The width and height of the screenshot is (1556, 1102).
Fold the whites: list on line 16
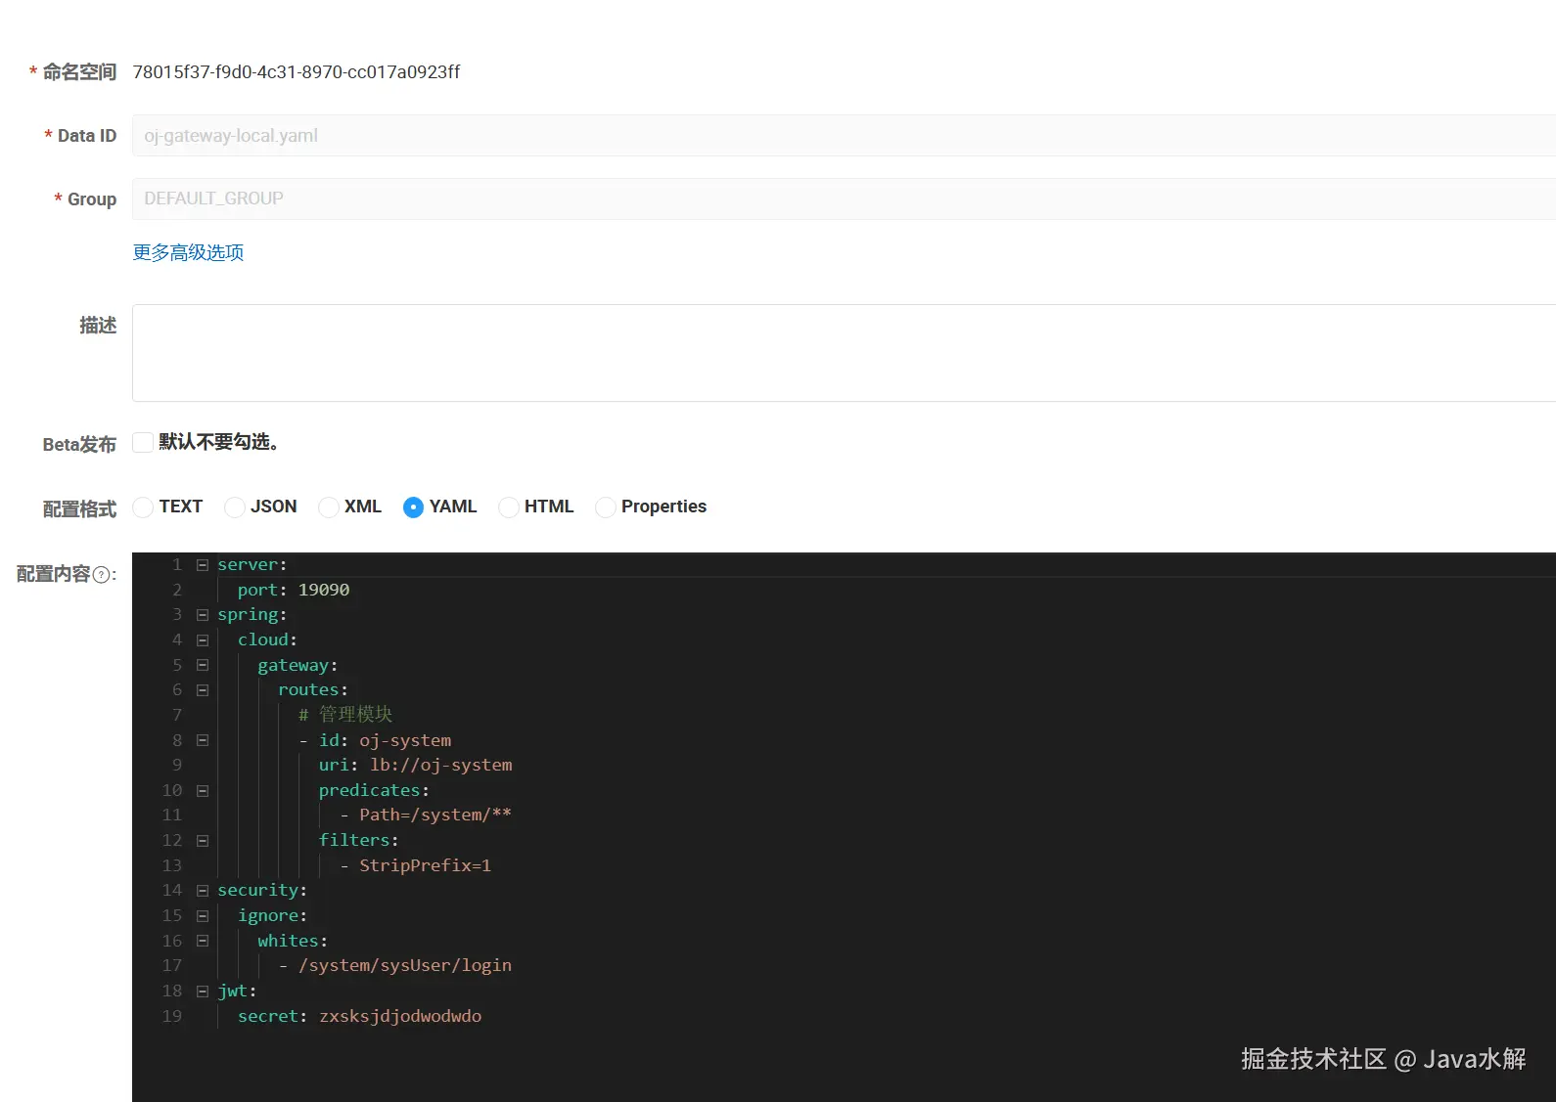tap(203, 941)
